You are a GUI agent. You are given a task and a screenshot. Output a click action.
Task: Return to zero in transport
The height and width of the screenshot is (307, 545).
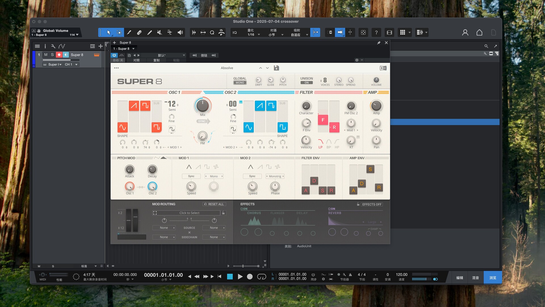(219, 277)
